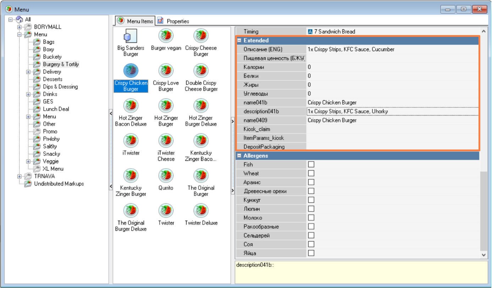Check the Яйца allergen checkbox
The height and width of the screenshot is (288, 492).
pos(311,253)
